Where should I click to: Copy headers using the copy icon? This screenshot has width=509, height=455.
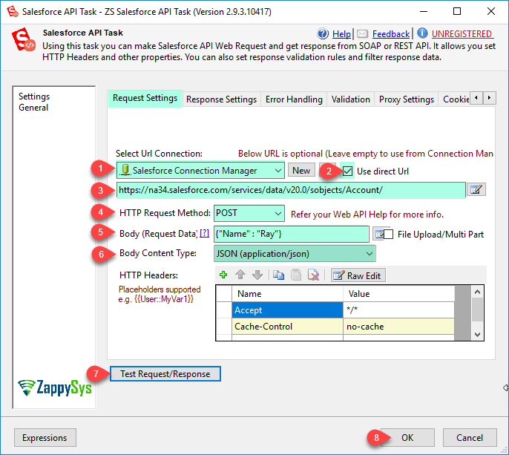pos(278,275)
